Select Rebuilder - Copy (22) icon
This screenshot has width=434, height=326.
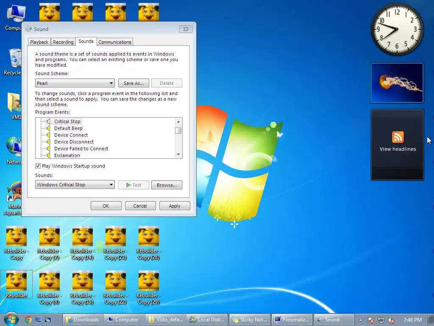coord(115,288)
